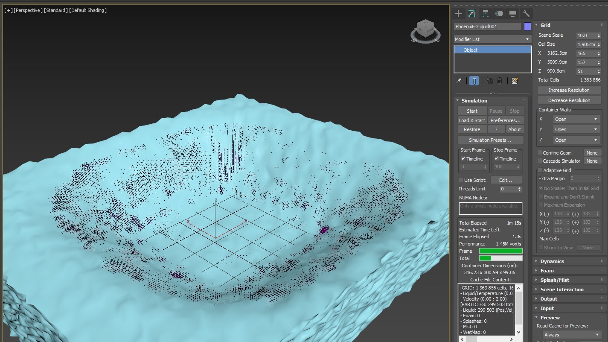
Task: Click the About button
Action: coord(514,129)
